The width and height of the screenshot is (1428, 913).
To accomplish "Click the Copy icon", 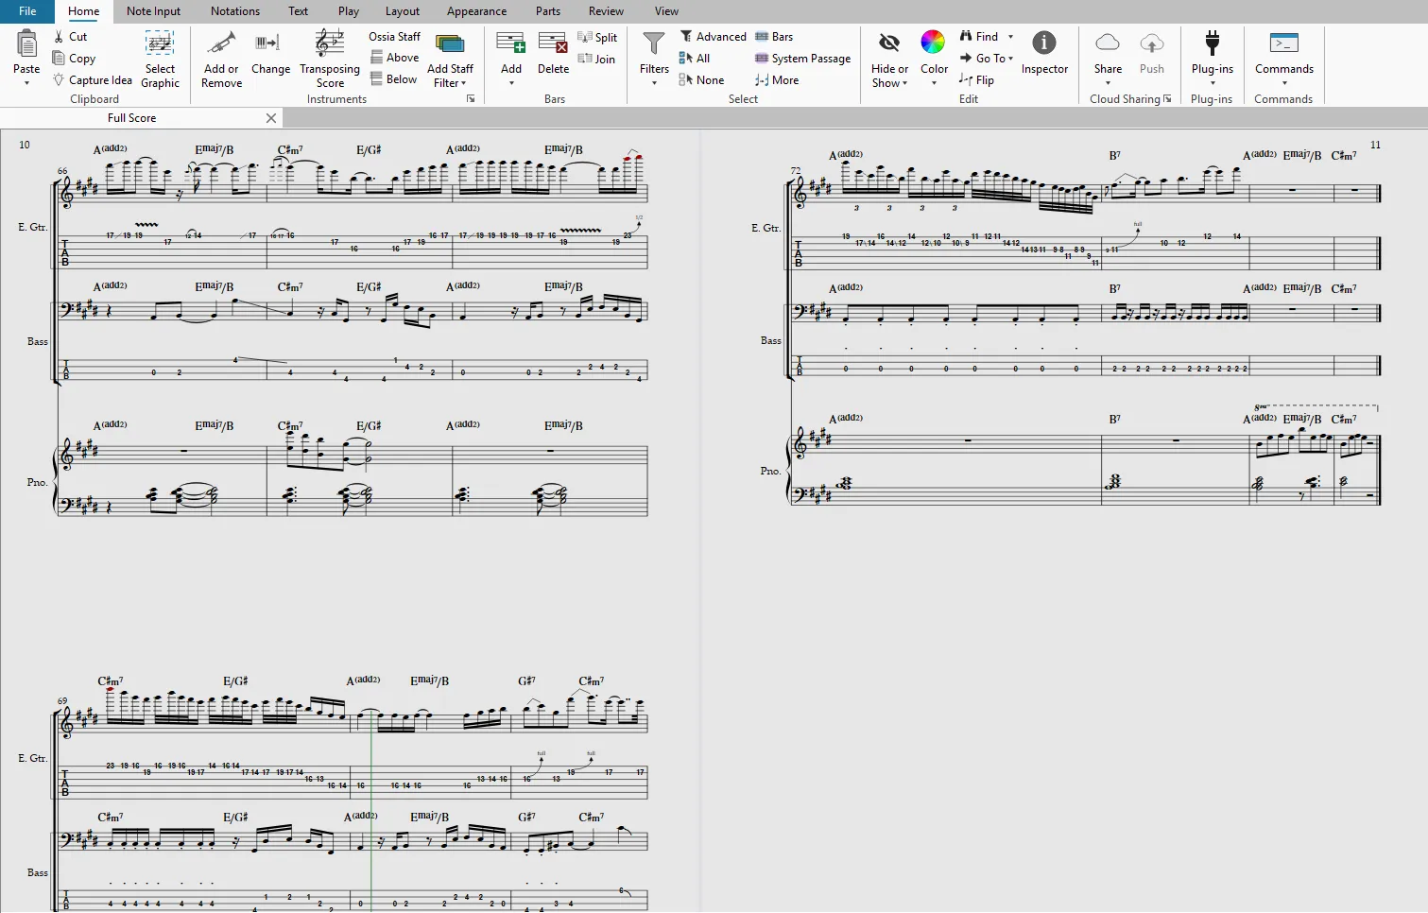I will (x=59, y=59).
